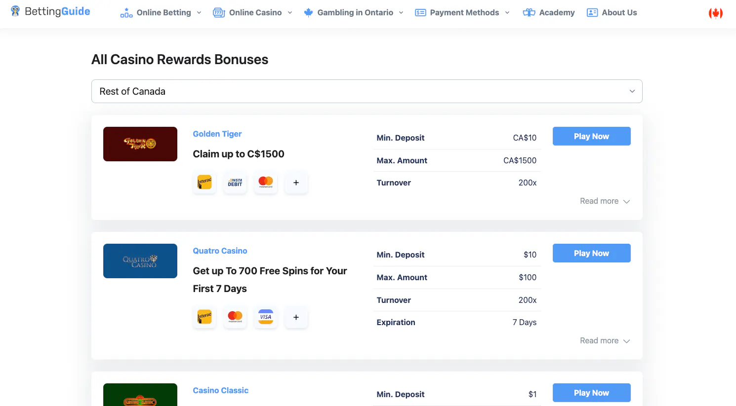Image resolution: width=736 pixels, height=406 pixels.
Task: Click the Golden Tiger logo thumbnail
Action: click(140, 144)
